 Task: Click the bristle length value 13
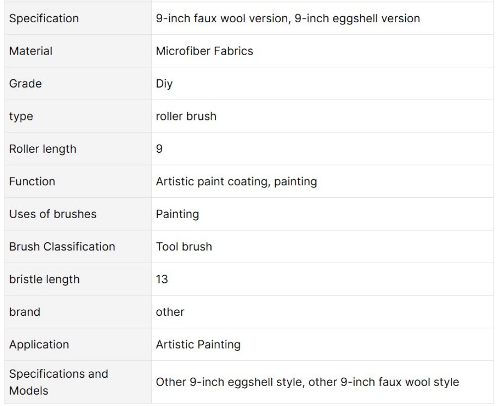[x=162, y=279]
